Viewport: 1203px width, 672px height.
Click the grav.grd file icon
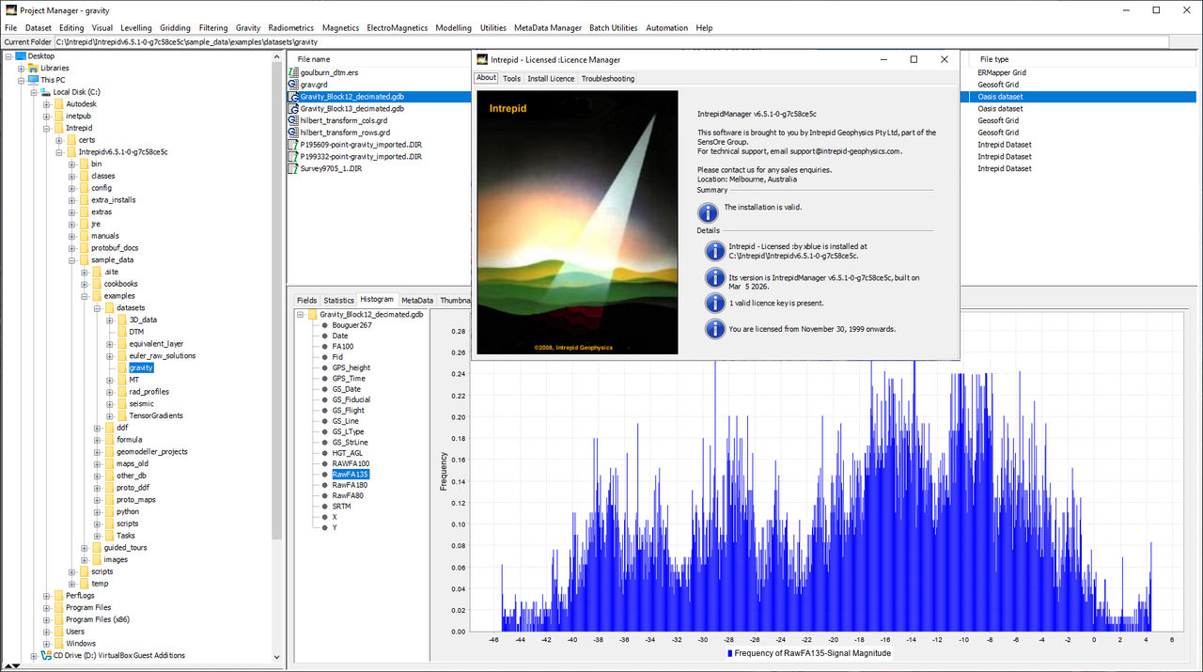[293, 85]
